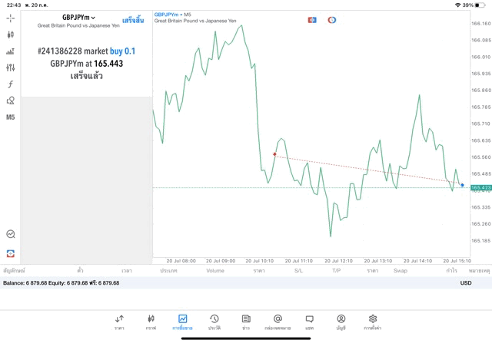
Task: Open the ประวัติ history tab
Action: click(214, 322)
